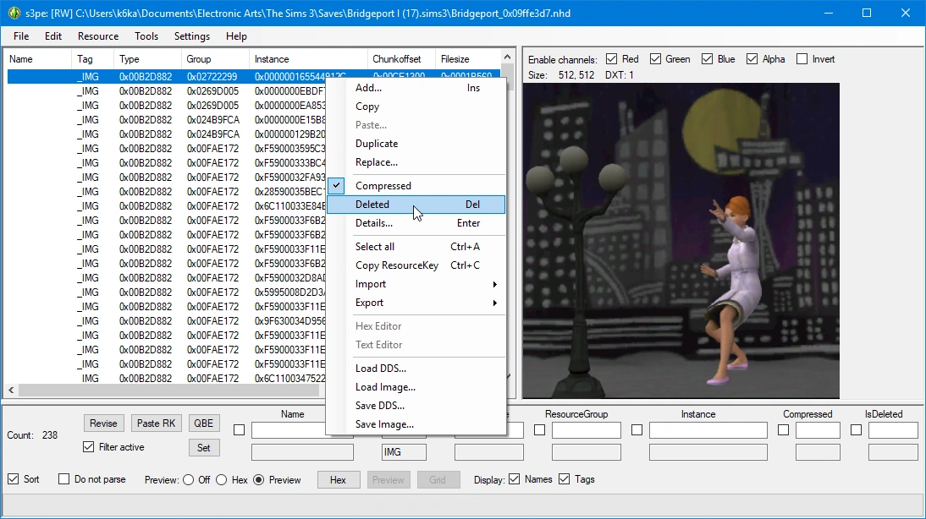Click the dancing Sim preview image
Image resolution: width=926 pixels, height=519 pixels.
681,241
